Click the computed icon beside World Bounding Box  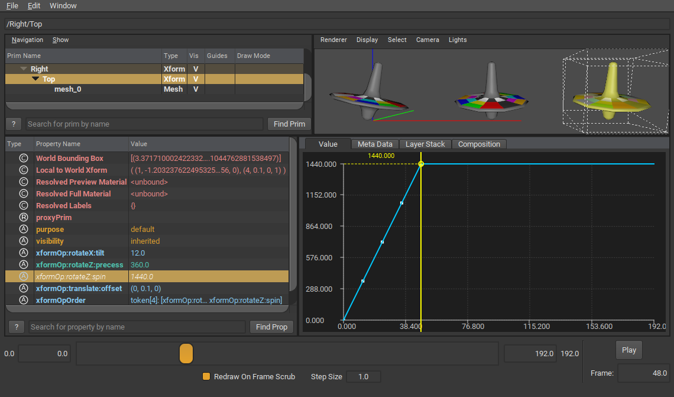click(x=24, y=158)
